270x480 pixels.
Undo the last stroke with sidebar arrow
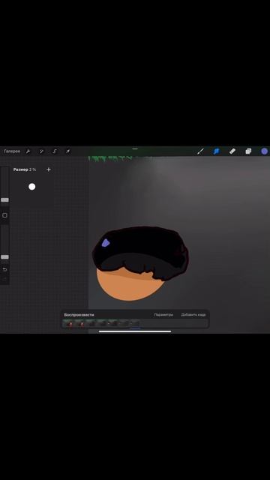4,269
